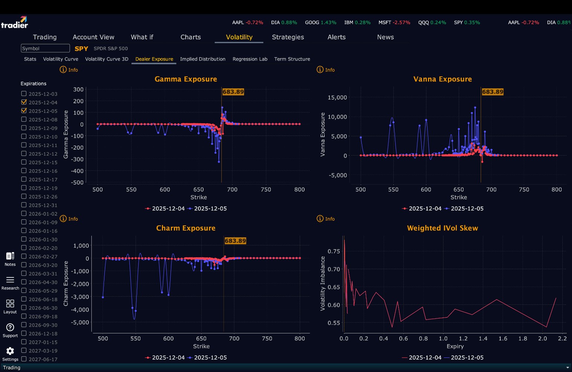This screenshot has width=572, height=372.
Task: Enable the 2025-12-03 expiration checkbox
Action: pyautogui.click(x=24, y=94)
